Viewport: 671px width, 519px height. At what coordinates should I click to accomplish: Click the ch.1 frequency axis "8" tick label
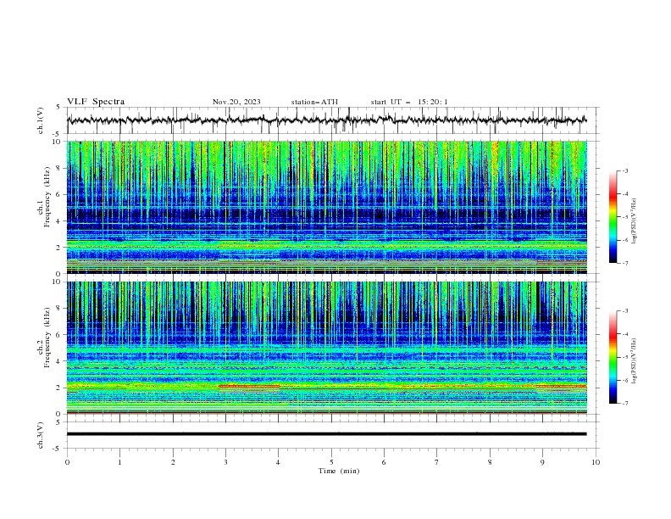(x=58, y=168)
